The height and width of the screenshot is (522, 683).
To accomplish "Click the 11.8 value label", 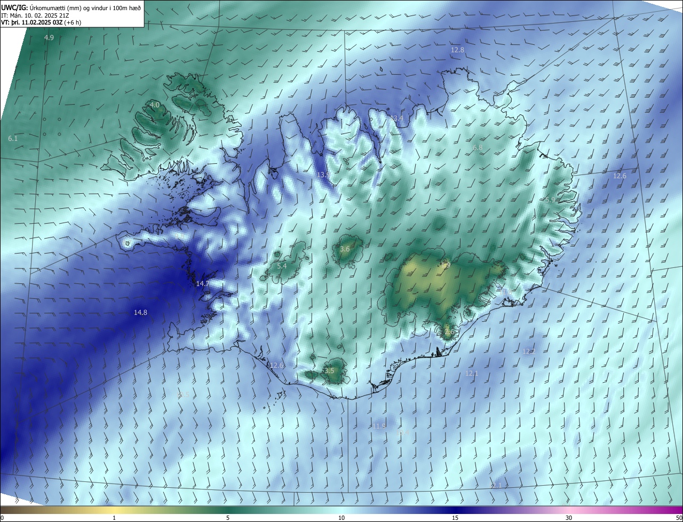I will (505, 291).
